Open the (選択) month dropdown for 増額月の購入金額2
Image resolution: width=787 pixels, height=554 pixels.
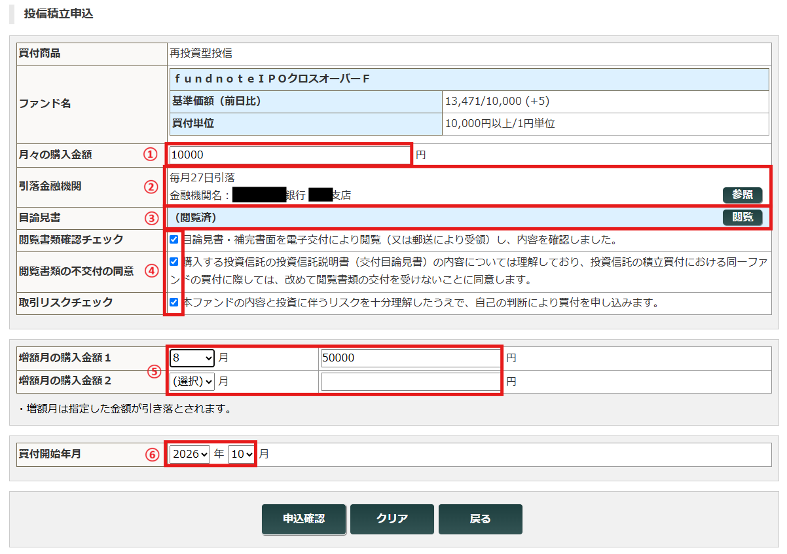click(x=192, y=381)
